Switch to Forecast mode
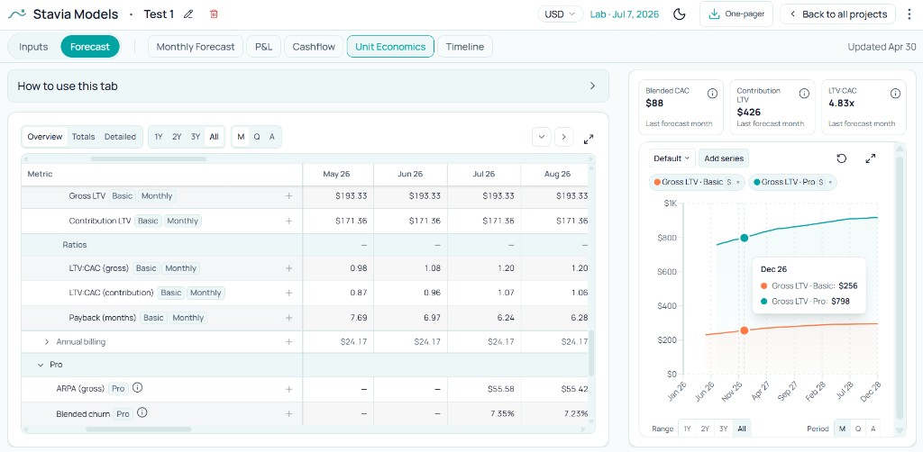Viewport: 923px width, 452px height. pyautogui.click(x=90, y=47)
